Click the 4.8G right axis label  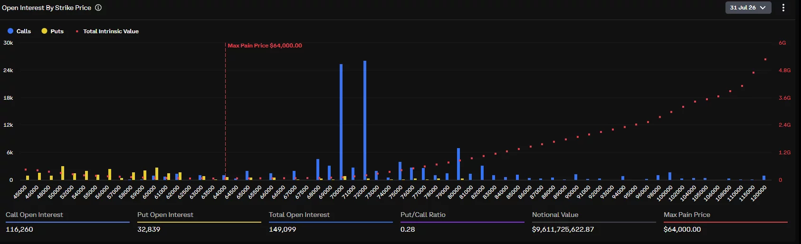point(784,70)
